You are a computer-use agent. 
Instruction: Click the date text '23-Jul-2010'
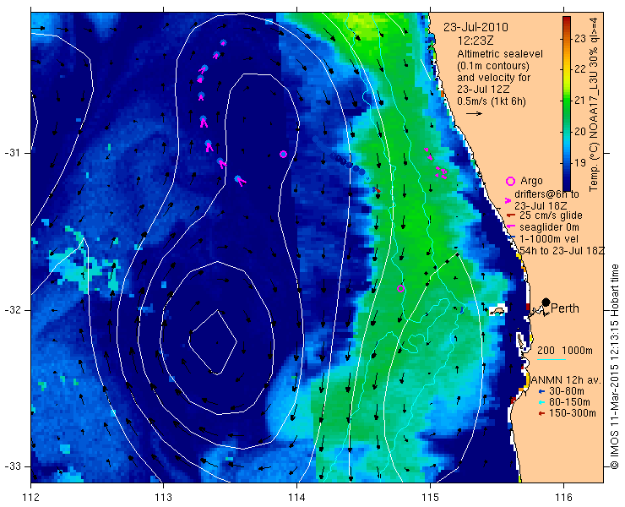tap(476, 27)
